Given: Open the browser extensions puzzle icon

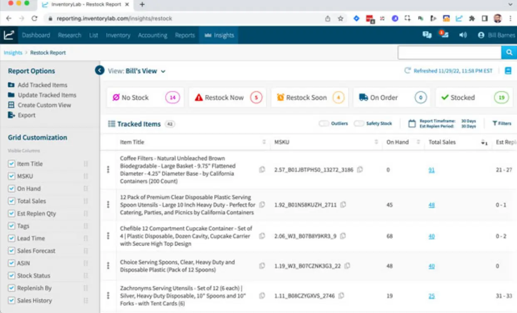Looking at the screenshot, I should point(472,18).
